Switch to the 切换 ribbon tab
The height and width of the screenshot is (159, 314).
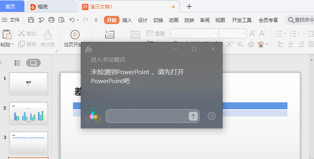click(158, 20)
